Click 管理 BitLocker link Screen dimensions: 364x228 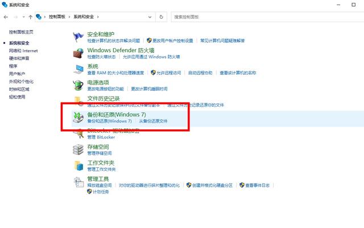pyautogui.click(x=101, y=137)
